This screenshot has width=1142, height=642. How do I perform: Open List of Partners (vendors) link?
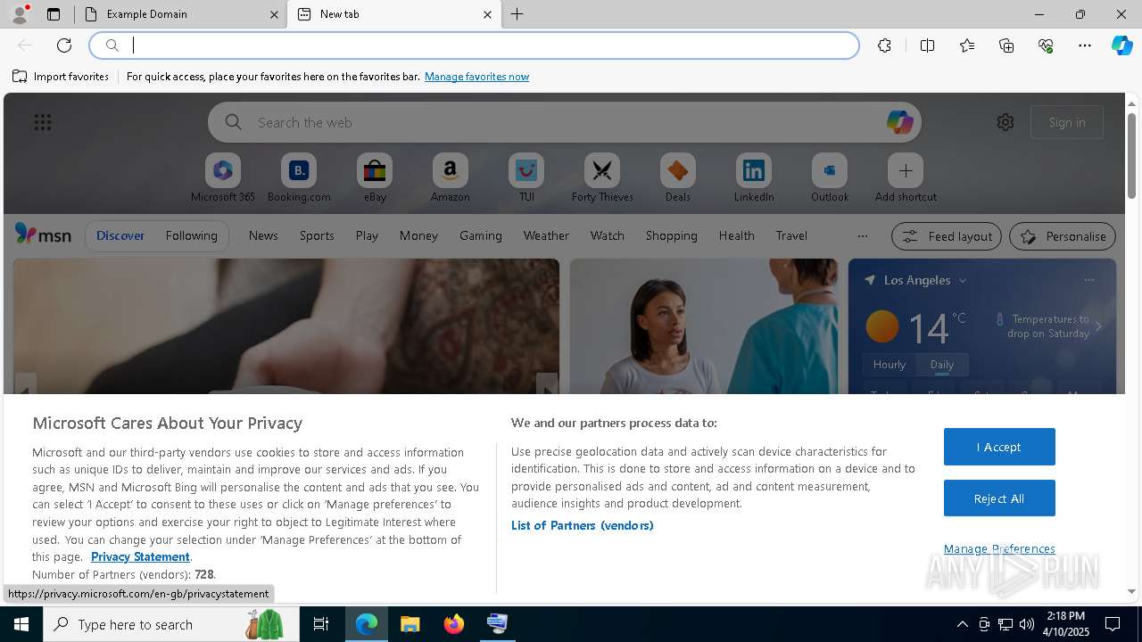click(x=583, y=525)
